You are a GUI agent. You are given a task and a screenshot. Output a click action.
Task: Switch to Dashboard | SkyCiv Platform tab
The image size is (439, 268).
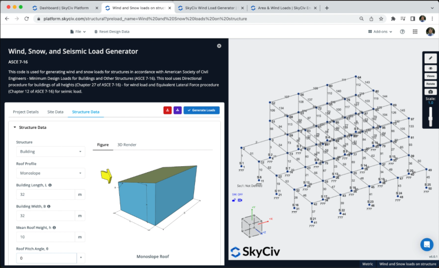[x=64, y=8]
